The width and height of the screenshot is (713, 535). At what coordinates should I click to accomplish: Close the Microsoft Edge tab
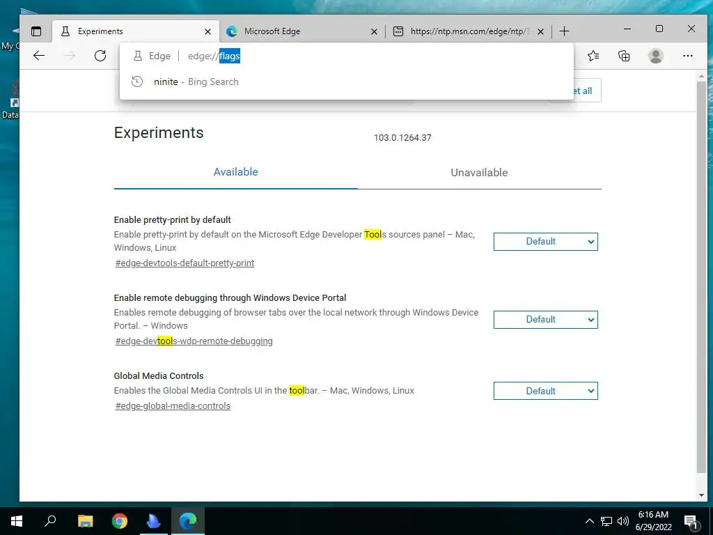[x=374, y=31]
